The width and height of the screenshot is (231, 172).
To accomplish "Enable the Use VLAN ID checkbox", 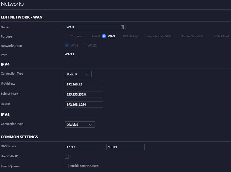I will pos(67,156).
